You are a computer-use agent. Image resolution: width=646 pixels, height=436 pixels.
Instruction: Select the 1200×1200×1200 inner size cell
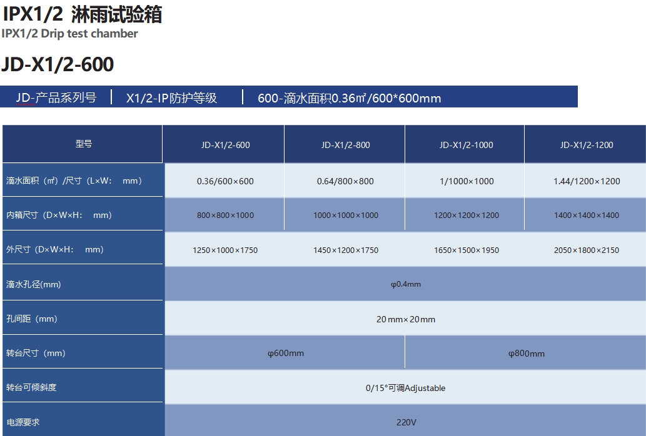click(466, 216)
